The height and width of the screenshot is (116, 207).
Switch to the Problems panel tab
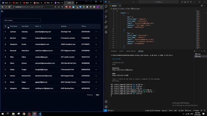(x=114, y=51)
